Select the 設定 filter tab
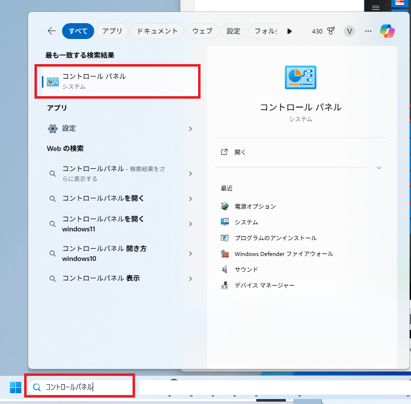 pos(234,31)
